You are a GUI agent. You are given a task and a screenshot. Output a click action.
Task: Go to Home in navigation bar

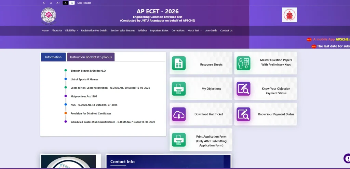tap(45, 30)
